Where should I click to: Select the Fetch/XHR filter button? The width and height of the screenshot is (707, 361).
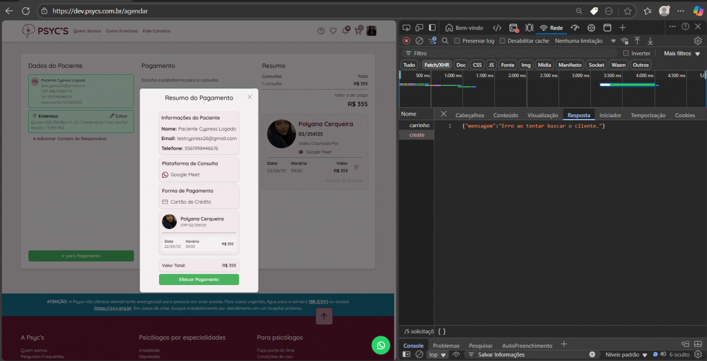tap(435, 65)
